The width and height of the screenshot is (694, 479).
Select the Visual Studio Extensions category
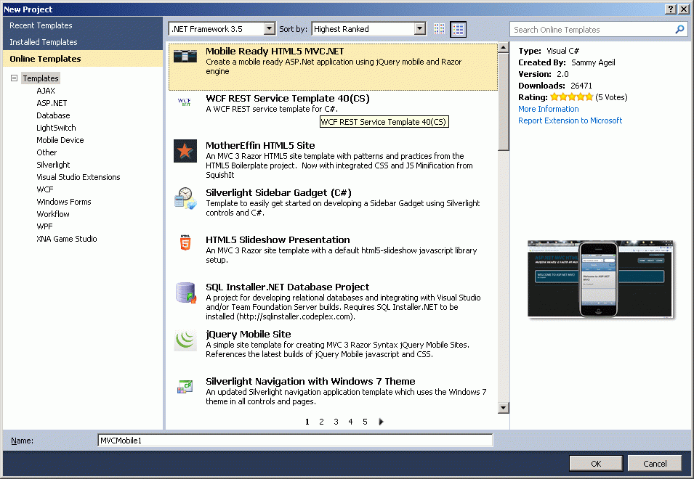(x=78, y=177)
